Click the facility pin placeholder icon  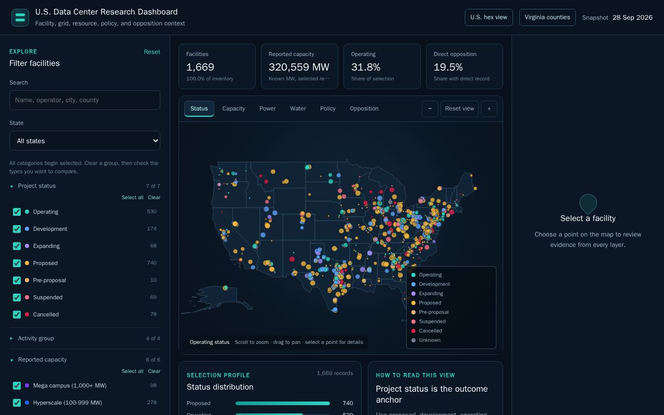pos(588,204)
